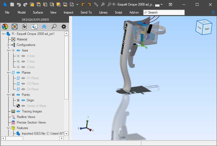The height and width of the screenshot is (146, 217).
Task: Open Design Explorer gear settings
Action: (x=64, y=27)
